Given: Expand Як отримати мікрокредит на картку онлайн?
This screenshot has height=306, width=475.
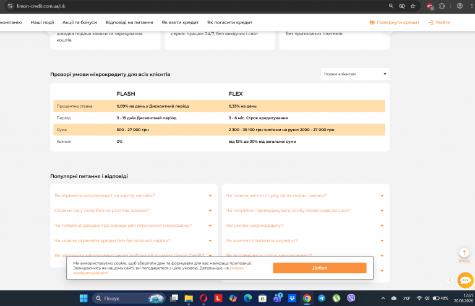Looking at the screenshot, I should pyautogui.click(x=133, y=195).
